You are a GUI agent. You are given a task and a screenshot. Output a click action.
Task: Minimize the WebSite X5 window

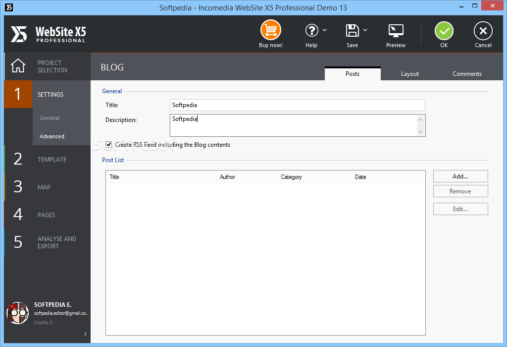click(461, 6)
